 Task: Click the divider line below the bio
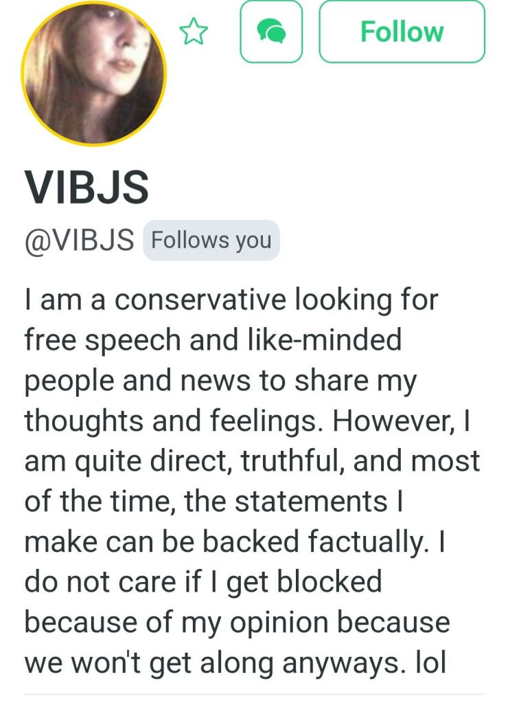click(254, 695)
